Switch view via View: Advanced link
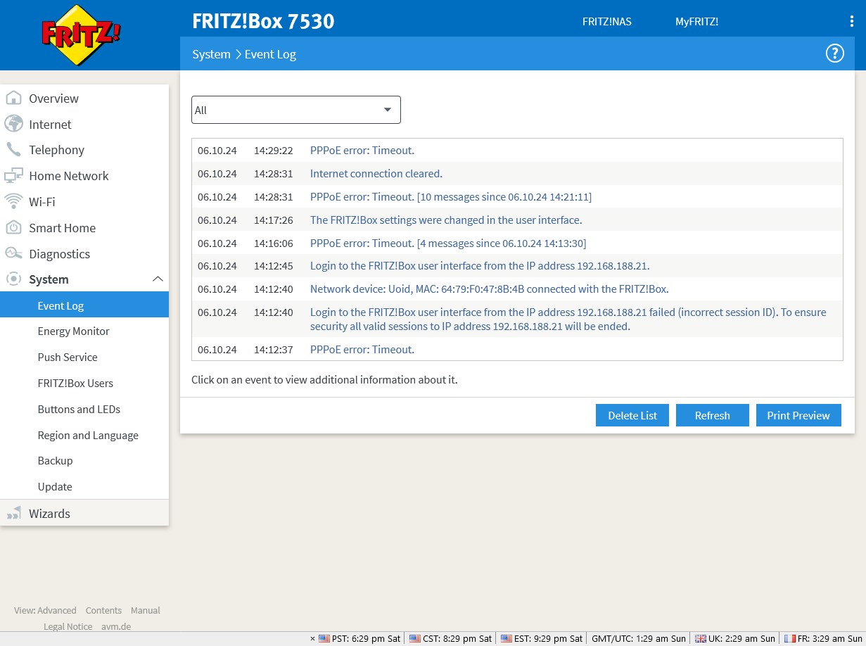The height and width of the screenshot is (646, 866). 45,610
